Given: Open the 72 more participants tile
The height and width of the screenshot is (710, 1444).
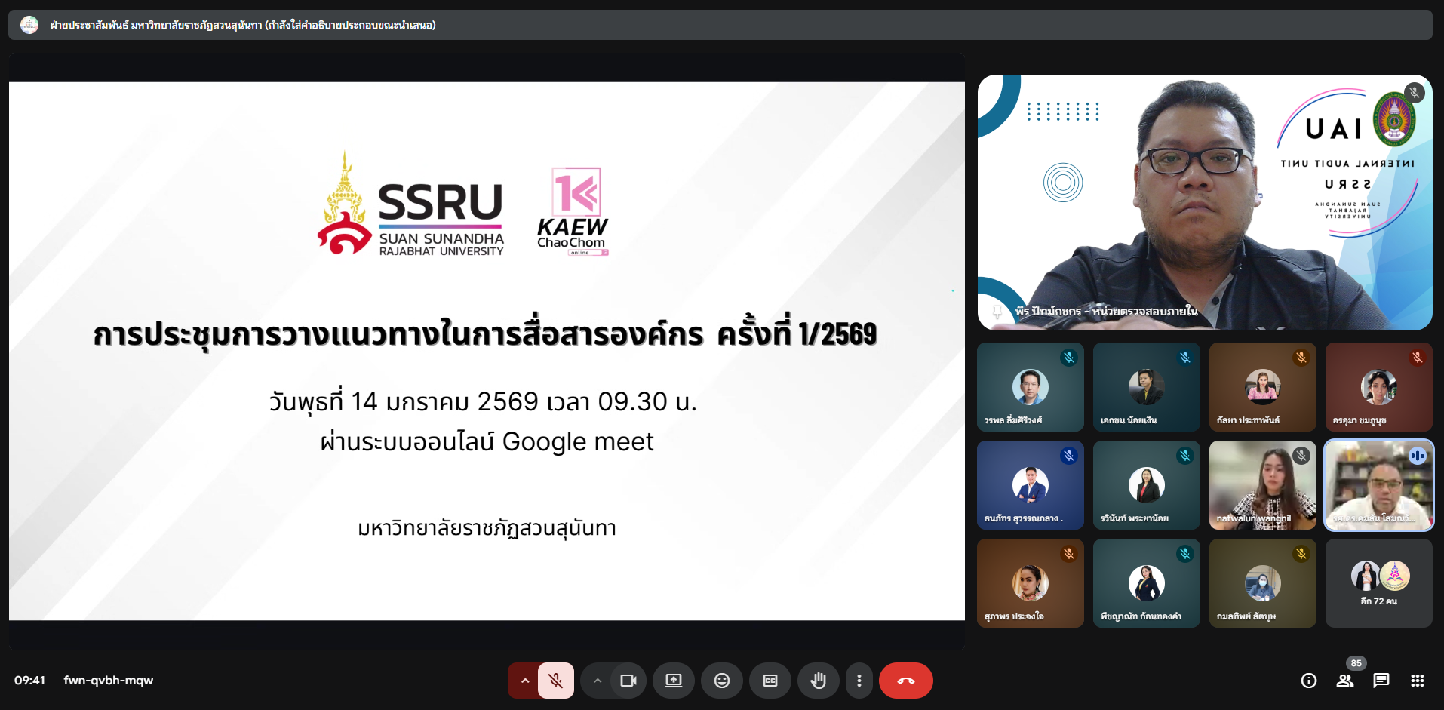Looking at the screenshot, I should click(x=1378, y=582).
